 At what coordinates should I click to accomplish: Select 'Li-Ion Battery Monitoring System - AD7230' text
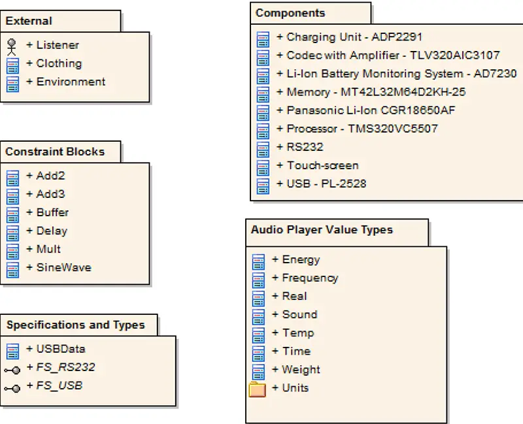coord(402,74)
